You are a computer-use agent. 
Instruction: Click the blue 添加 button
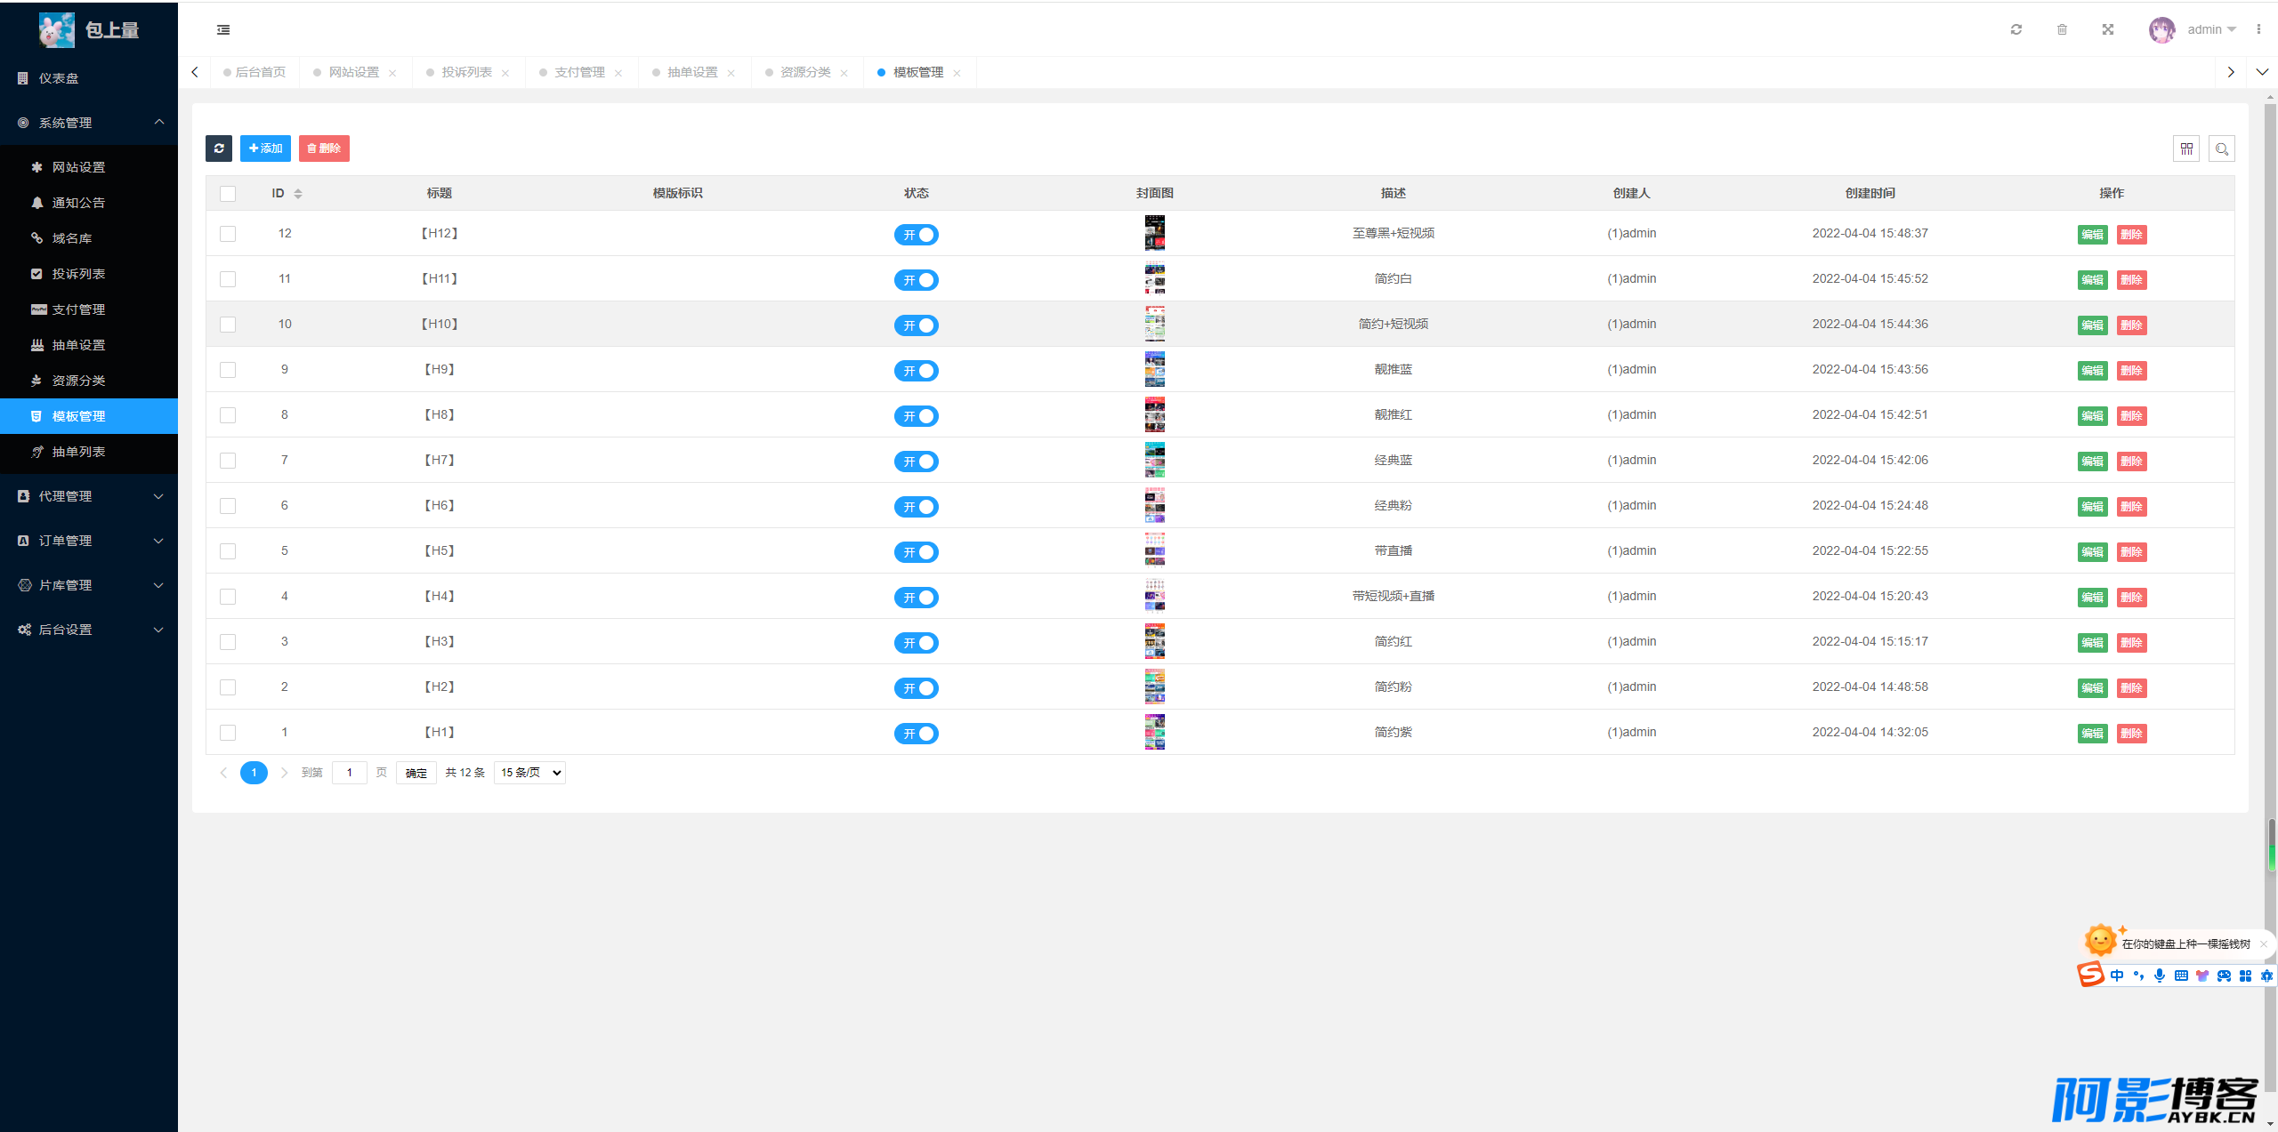click(265, 149)
